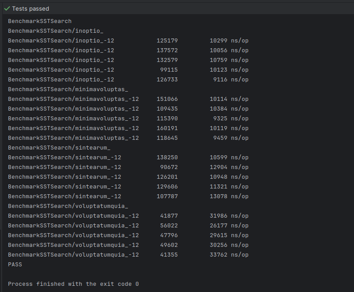Select the BenchmarkSSTSearch header line

[40, 21]
